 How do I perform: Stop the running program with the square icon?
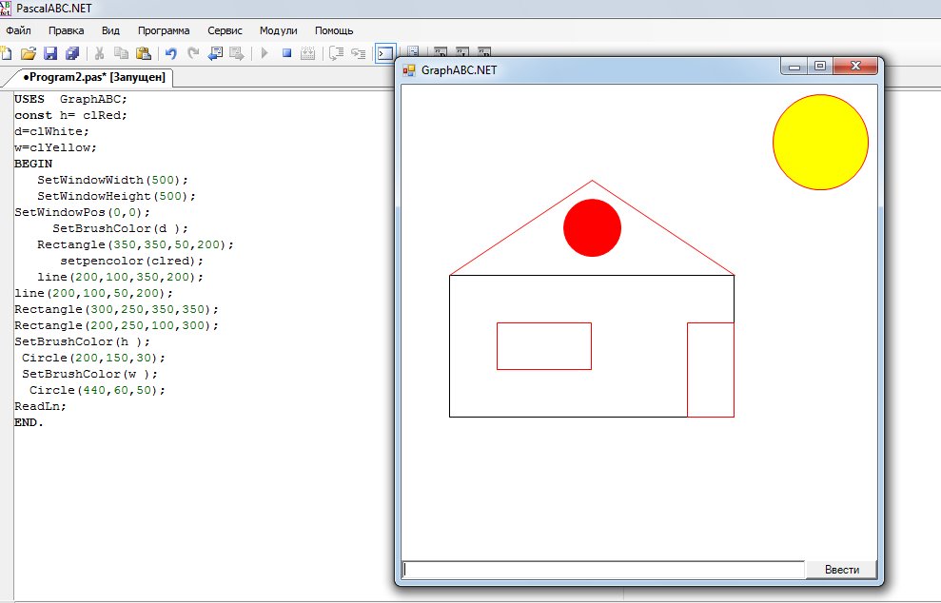[286, 53]
